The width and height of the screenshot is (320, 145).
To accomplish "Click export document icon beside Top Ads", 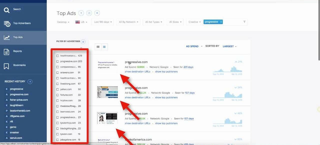I will [x=89, y=13].
